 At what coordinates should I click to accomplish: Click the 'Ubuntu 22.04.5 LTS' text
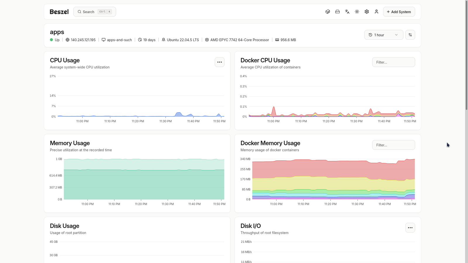[x=183, y=40]
